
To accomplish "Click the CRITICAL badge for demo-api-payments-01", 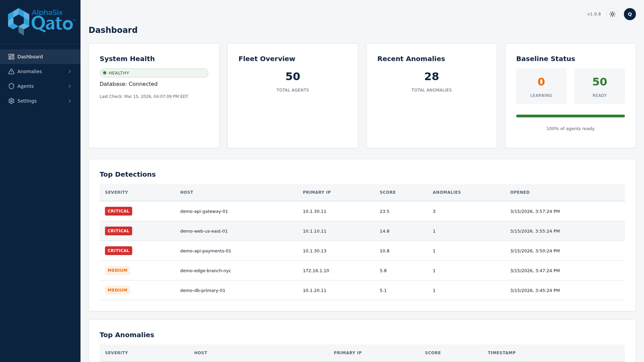I will pyautogui.click(x=118, y=250).
